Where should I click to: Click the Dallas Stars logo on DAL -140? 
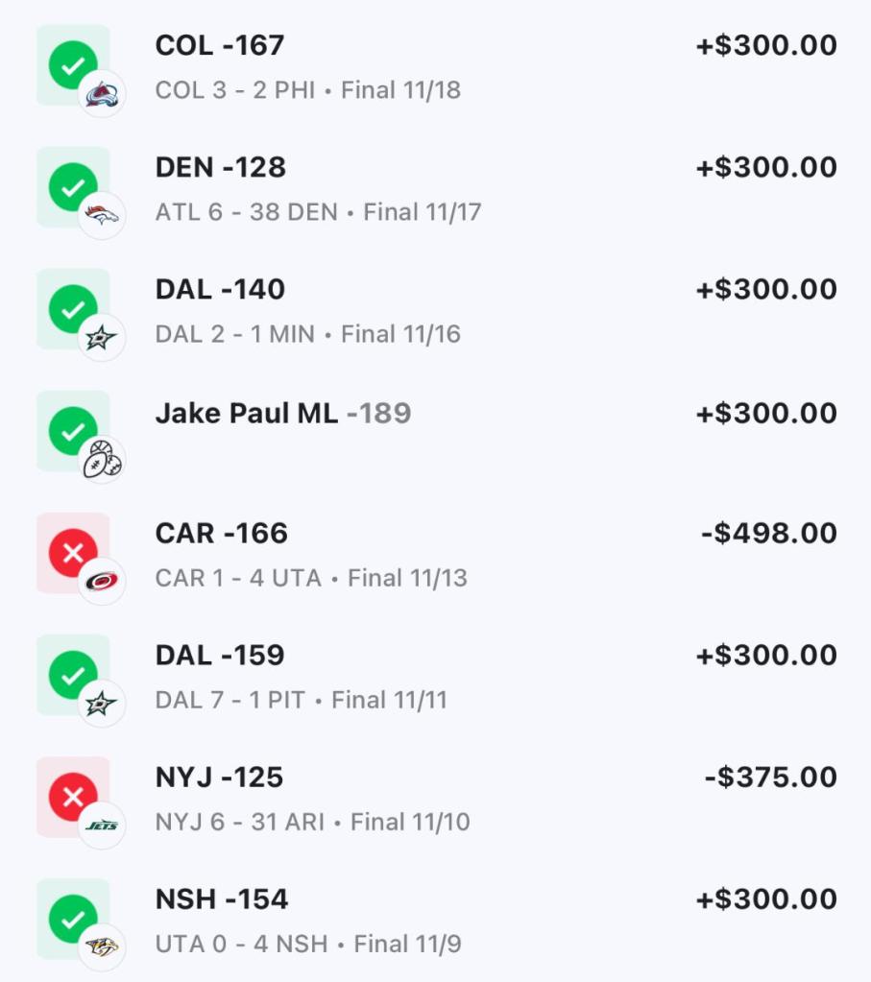pyautogui.click(x=101, y=338)
